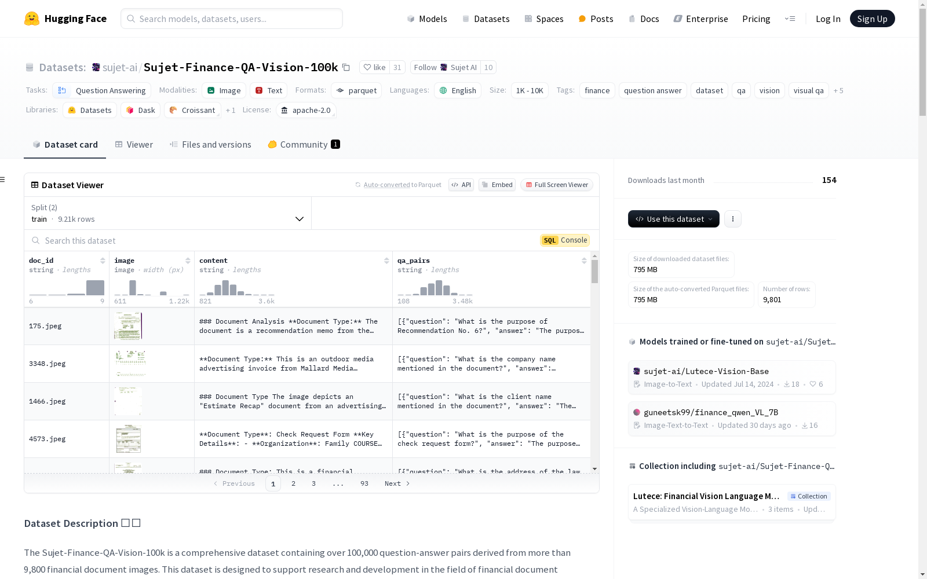Click the finance tag
This screenshot has width=927, height=579.
(x=597, y=90)
